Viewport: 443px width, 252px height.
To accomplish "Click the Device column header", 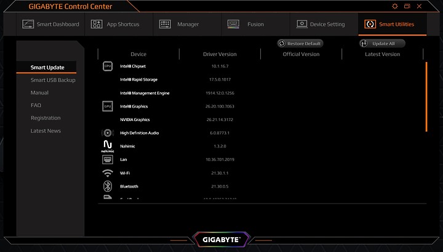I will click(138, 54).
